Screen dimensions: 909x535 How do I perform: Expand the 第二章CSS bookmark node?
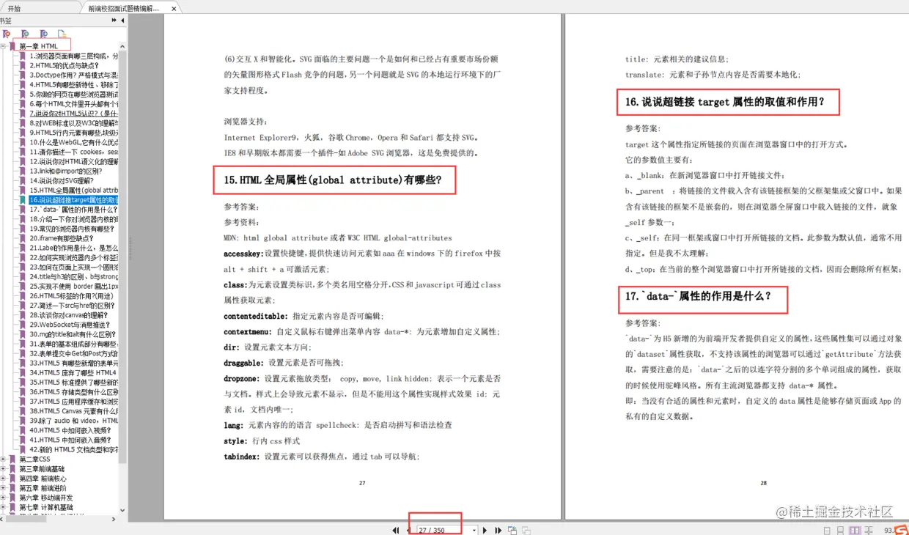pyautogui.click(x=4, y=460)
